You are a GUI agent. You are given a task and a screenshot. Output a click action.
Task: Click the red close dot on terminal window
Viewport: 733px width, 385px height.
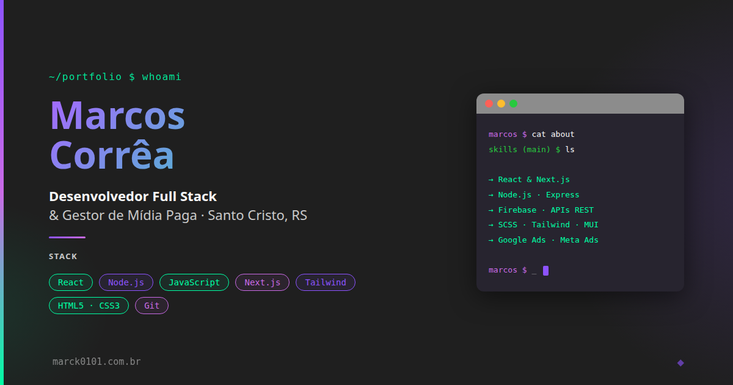point(489,103)
